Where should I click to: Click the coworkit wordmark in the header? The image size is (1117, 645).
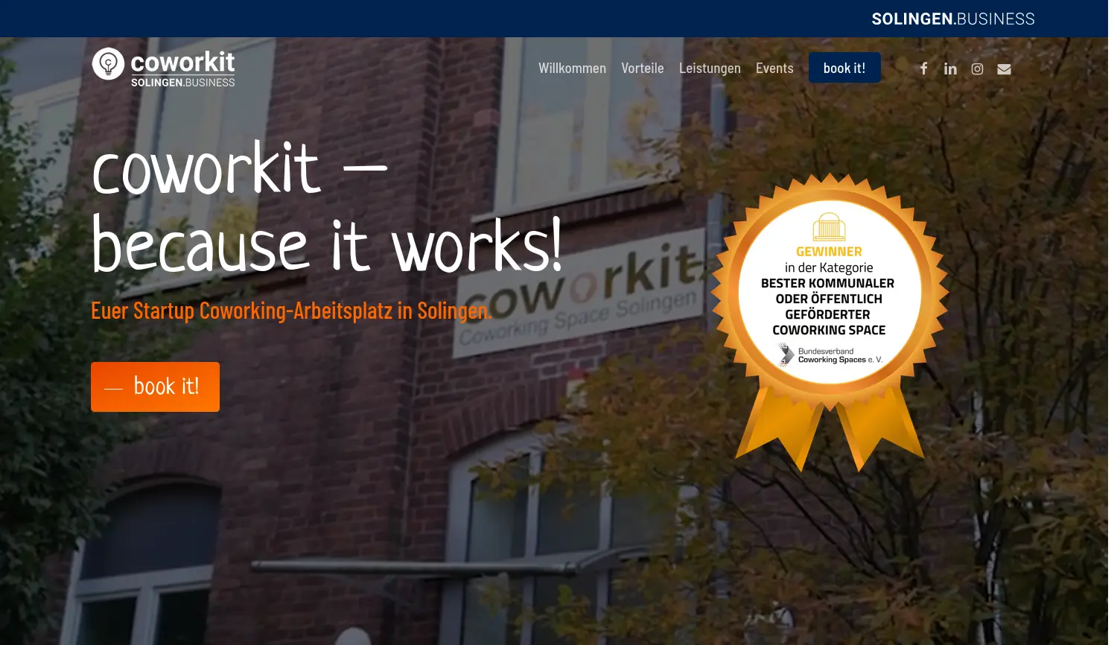[182, 61]
